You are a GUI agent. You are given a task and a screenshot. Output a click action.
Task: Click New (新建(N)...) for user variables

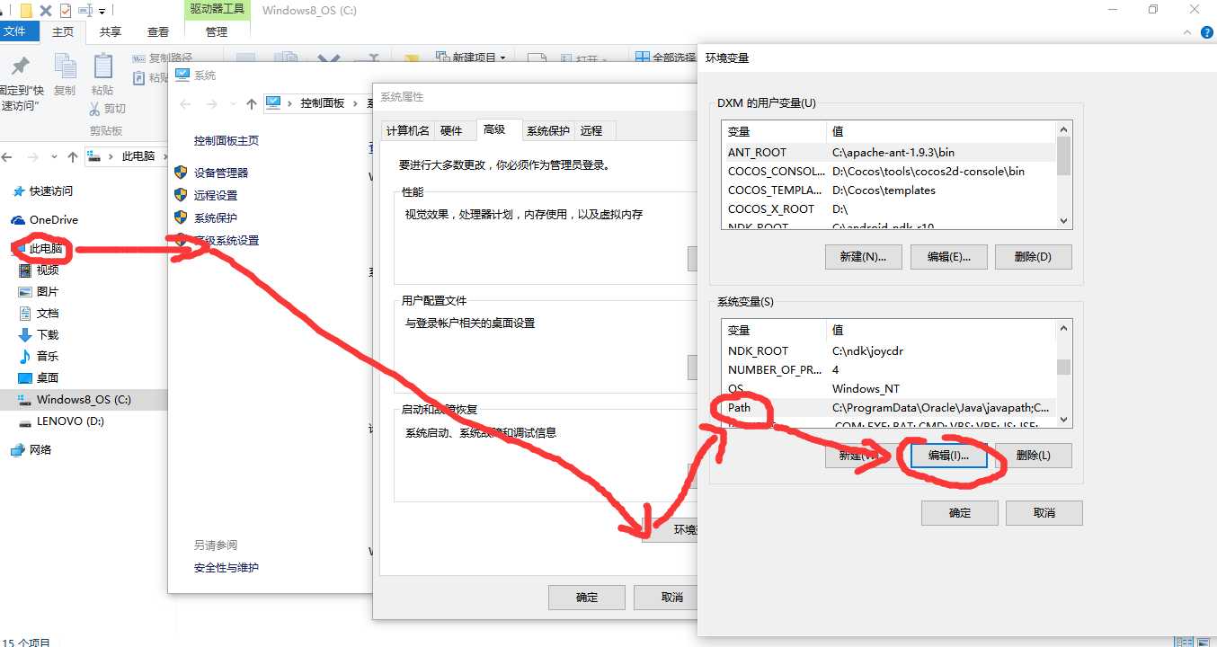pos(863,256)
